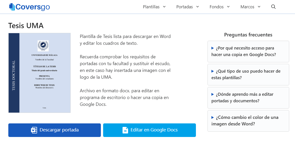The height and width of the screenshot is (143, 295).
Task: Click the Google Docs document icon
Action: coord(125,130)
